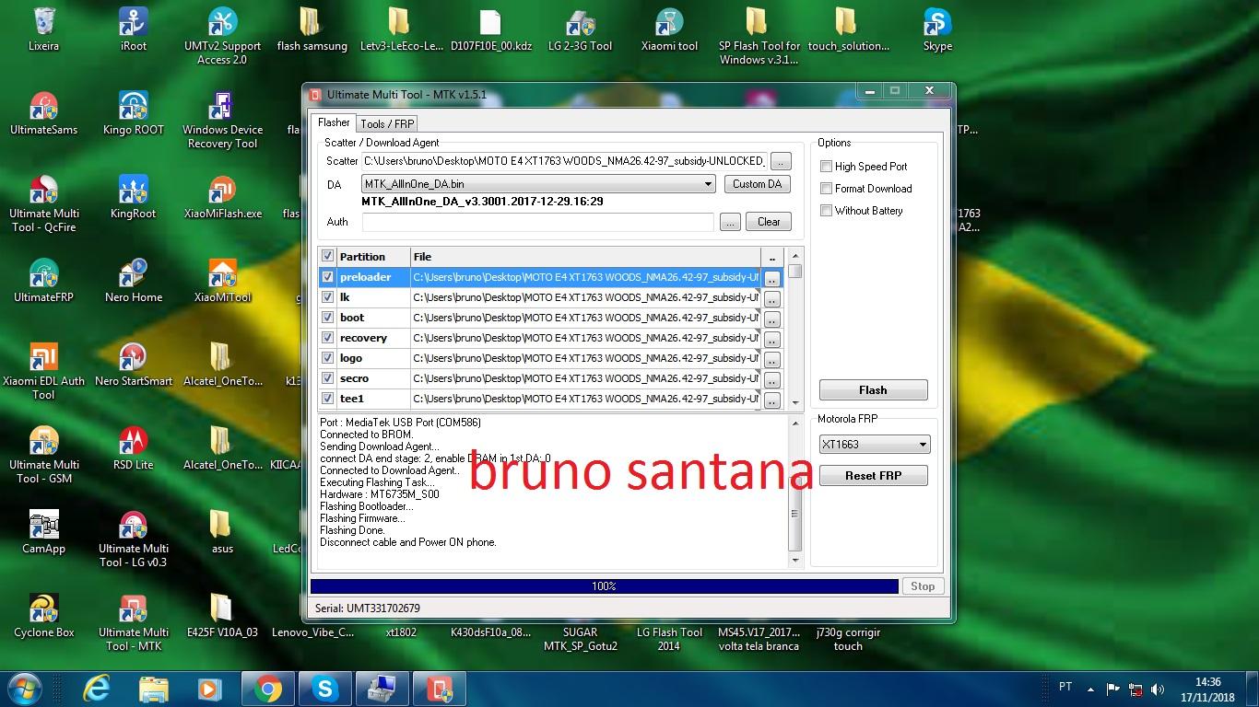Launch XiaoMiFlash.exe shortcut
This screenshot has height=707, width=1259.
point(222,197)
